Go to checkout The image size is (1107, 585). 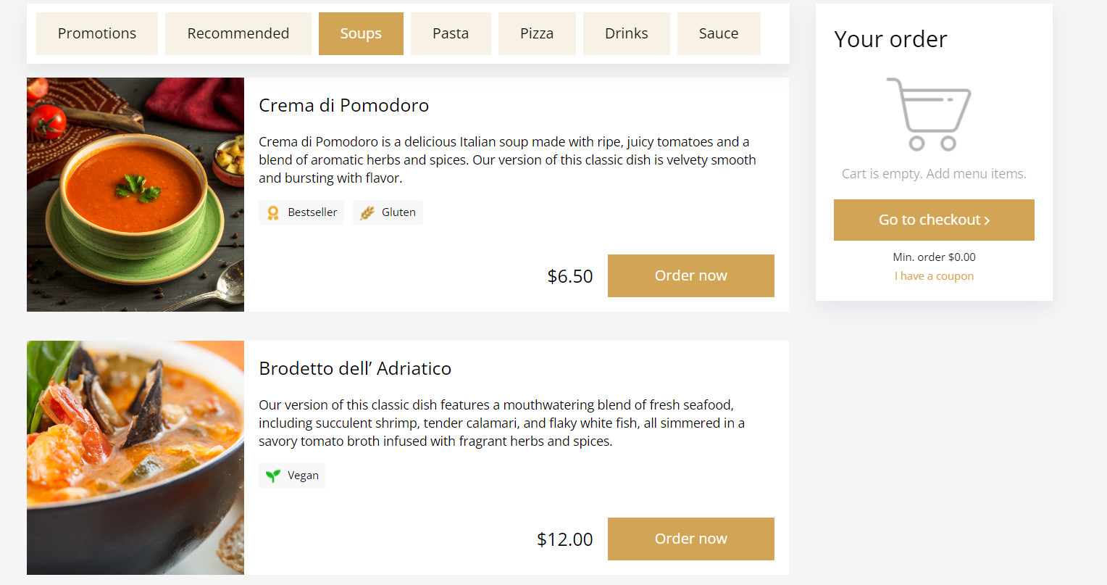(x=934, y=220)
